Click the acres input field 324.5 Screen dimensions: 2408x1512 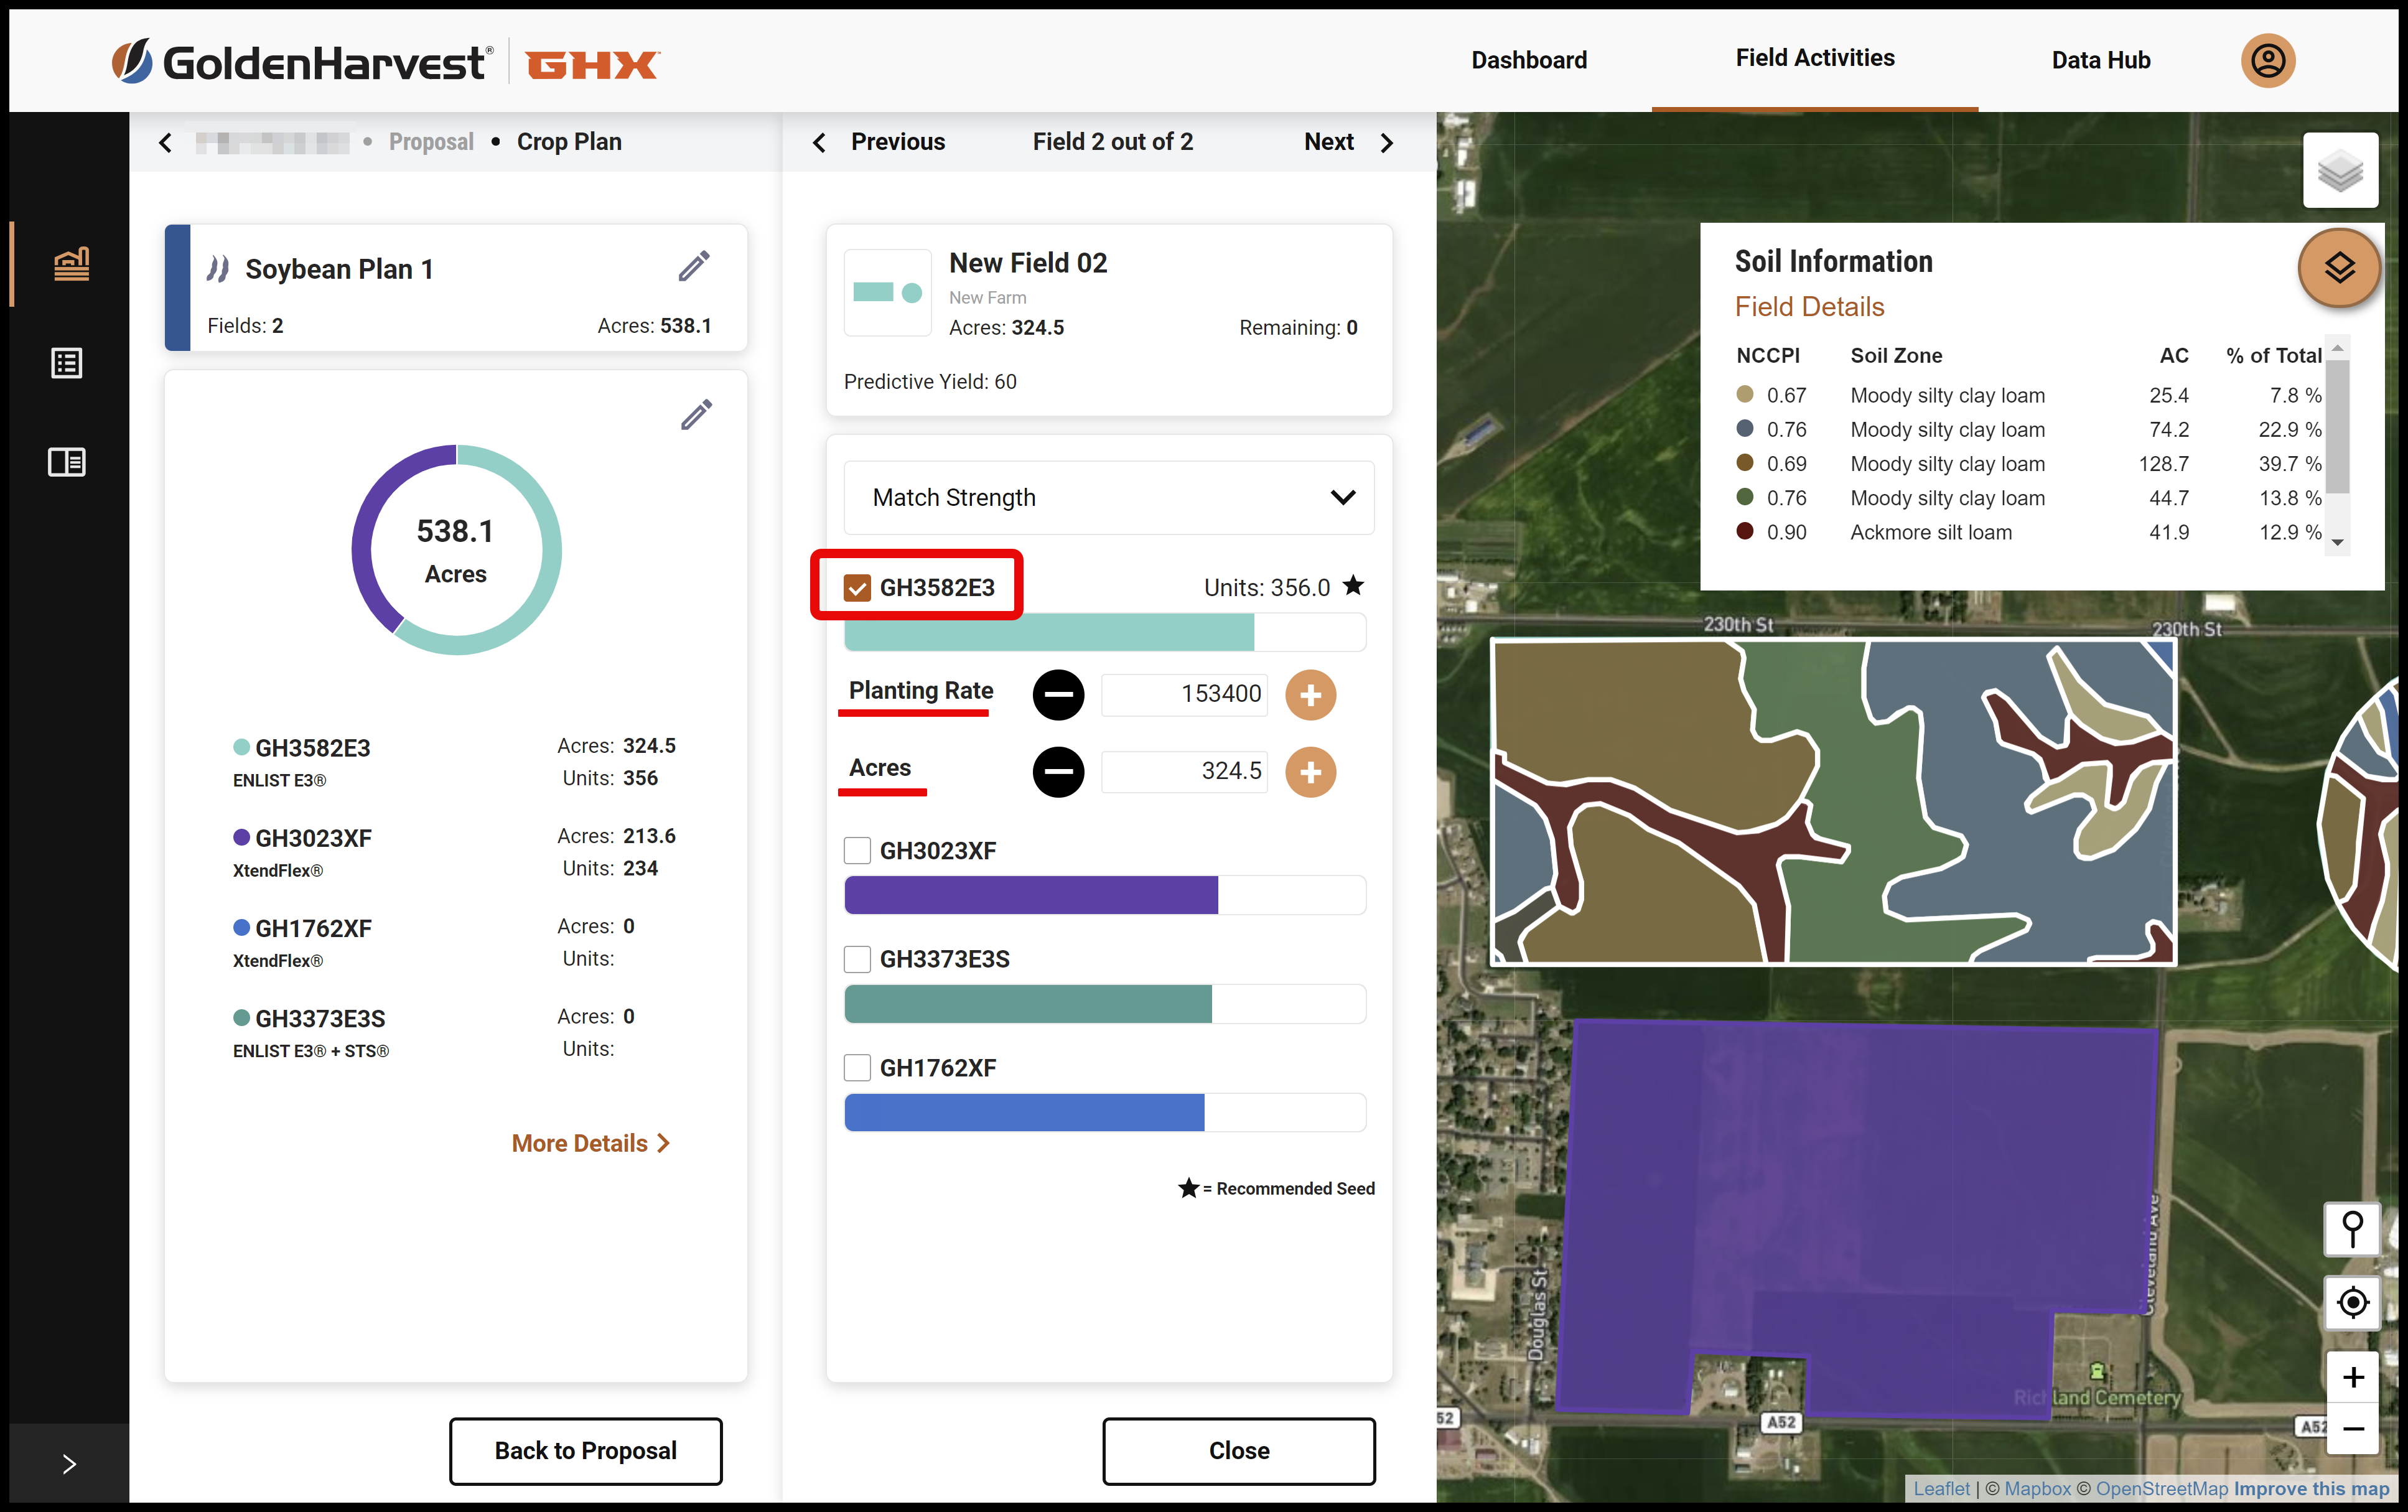[x=1184, y=772]
